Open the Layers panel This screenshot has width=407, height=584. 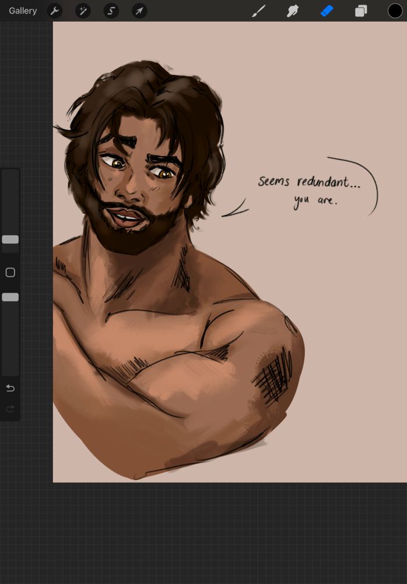pos(361,11)
